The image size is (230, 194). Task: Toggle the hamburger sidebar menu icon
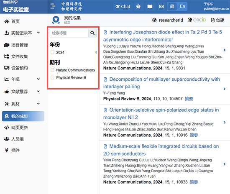(x=53, y=6)
